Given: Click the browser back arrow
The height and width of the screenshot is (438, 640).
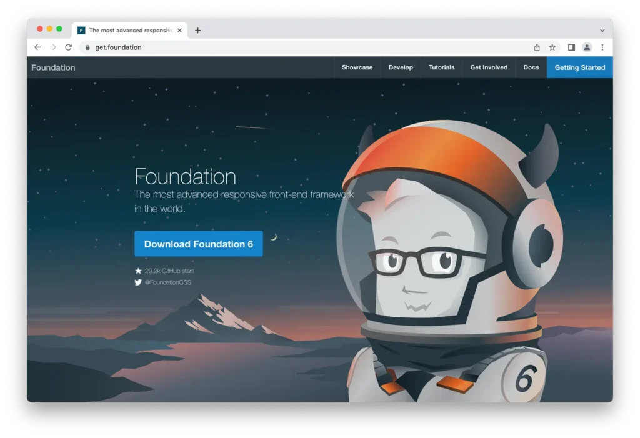Looking at the screenshot, I should pos(37,47).
